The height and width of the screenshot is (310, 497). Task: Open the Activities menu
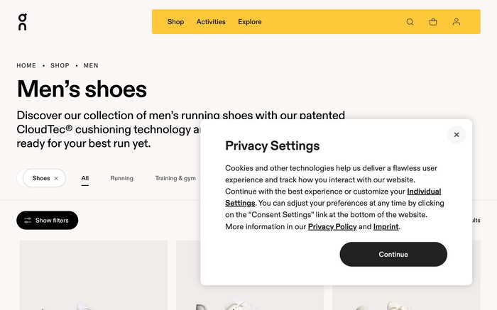pyautogui.click(x=211, y=22)
